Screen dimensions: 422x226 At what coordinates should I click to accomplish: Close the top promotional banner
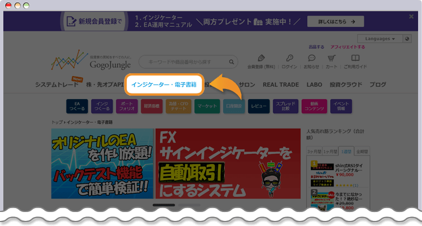[411, 17]
